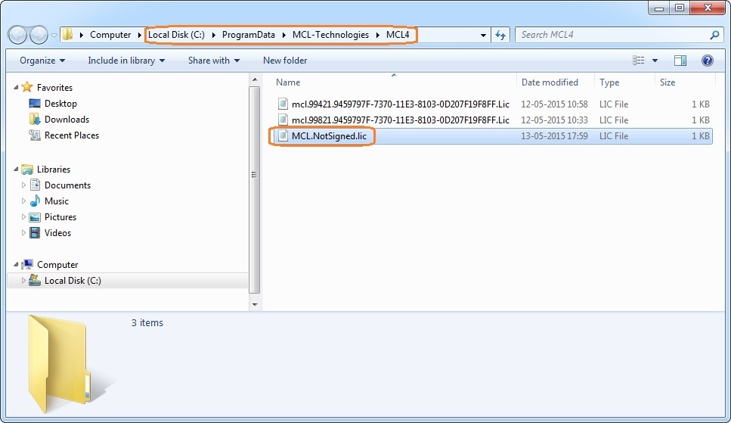Click MCL-Technologies in address breadcrumb

(330, 35)
